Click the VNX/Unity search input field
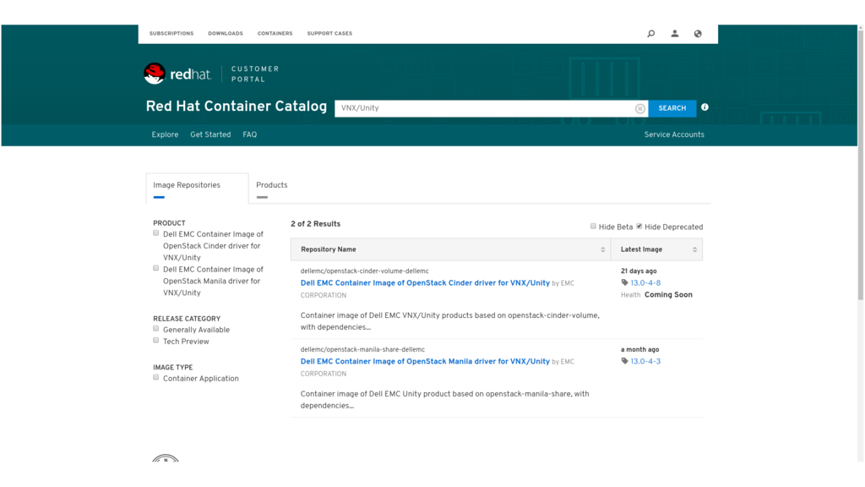The width and height of the screenshot is (865, 487). coord(481,108)
